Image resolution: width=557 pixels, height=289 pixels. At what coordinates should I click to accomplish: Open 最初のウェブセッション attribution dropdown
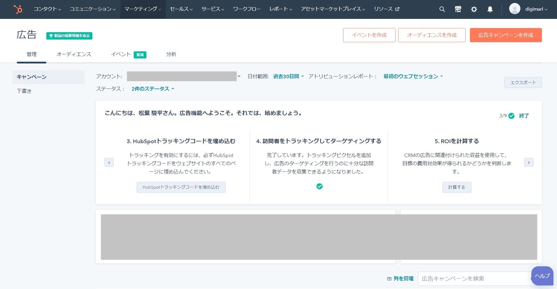pos(413,76)
